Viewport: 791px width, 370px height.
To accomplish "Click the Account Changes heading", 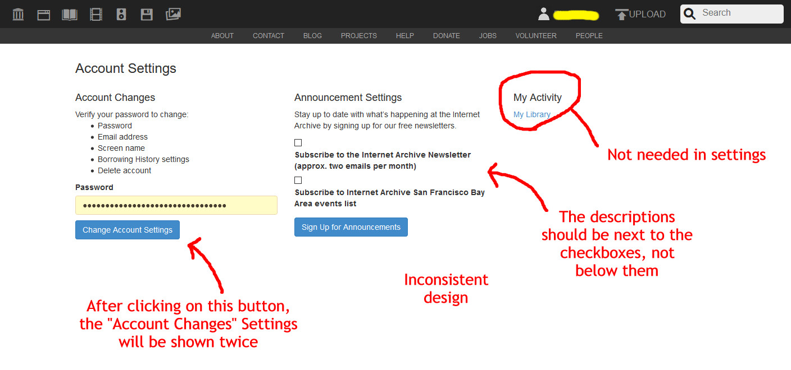I will (x=115, y=98).
